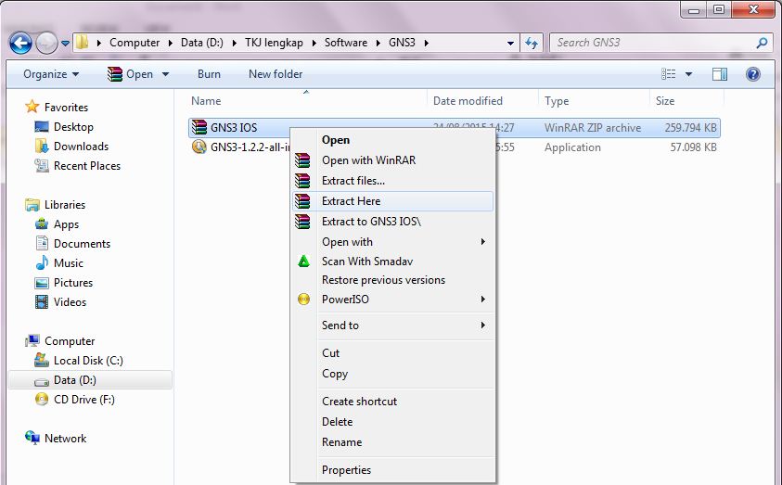Screen dimensions: 782x485
Task: Select Data (D:) drive in sidebar
Action: (90, 380)
